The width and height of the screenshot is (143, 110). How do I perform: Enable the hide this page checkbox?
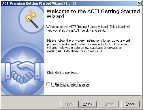click(x=48, y=84)
